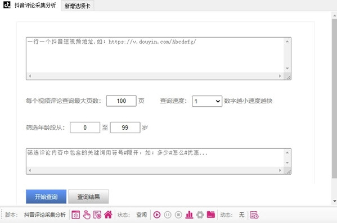Click keyword text area scroll left arrow
The image size is (337, 223).
pos(30,170)
